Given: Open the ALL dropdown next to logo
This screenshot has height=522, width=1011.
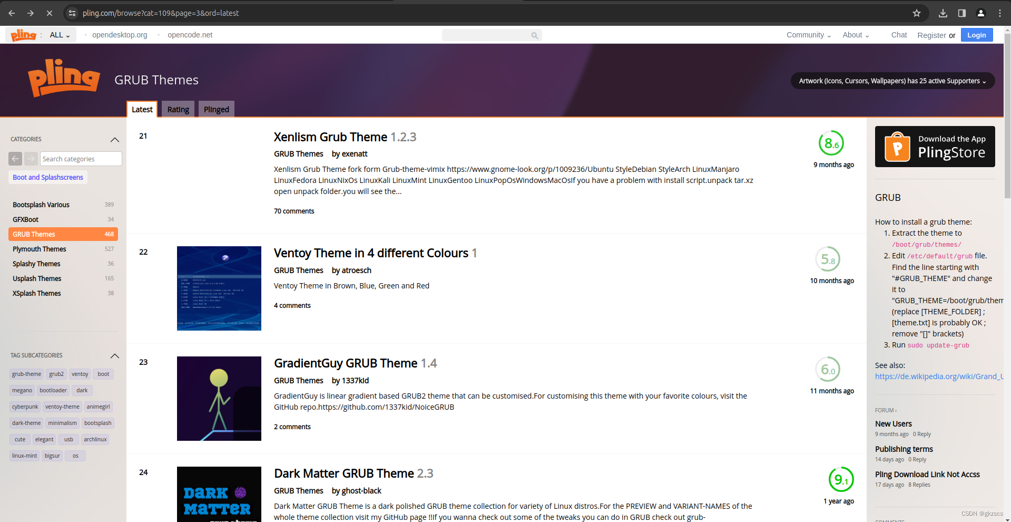Looking at the screenshot, I should [60, 35].
